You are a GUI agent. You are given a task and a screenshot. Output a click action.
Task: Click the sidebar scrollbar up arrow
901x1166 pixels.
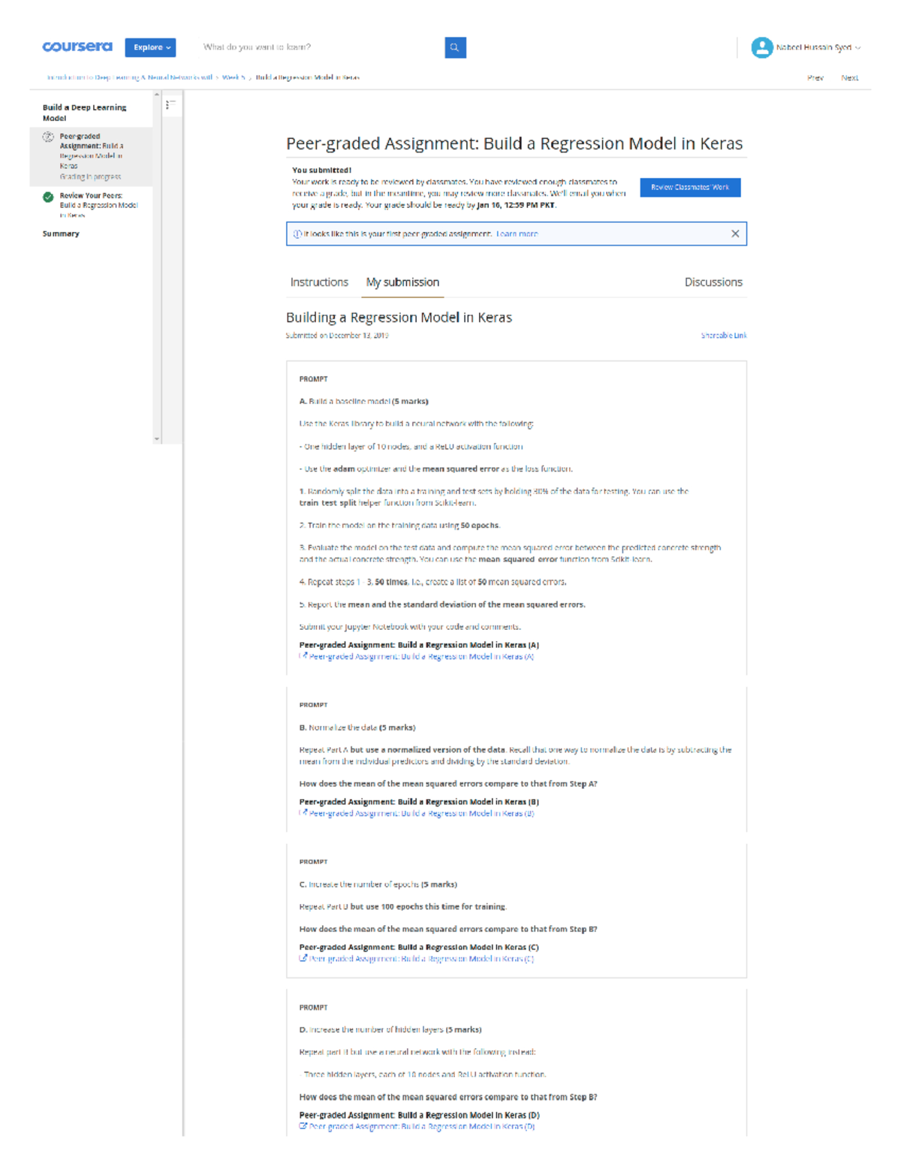[x=156, y=93]
